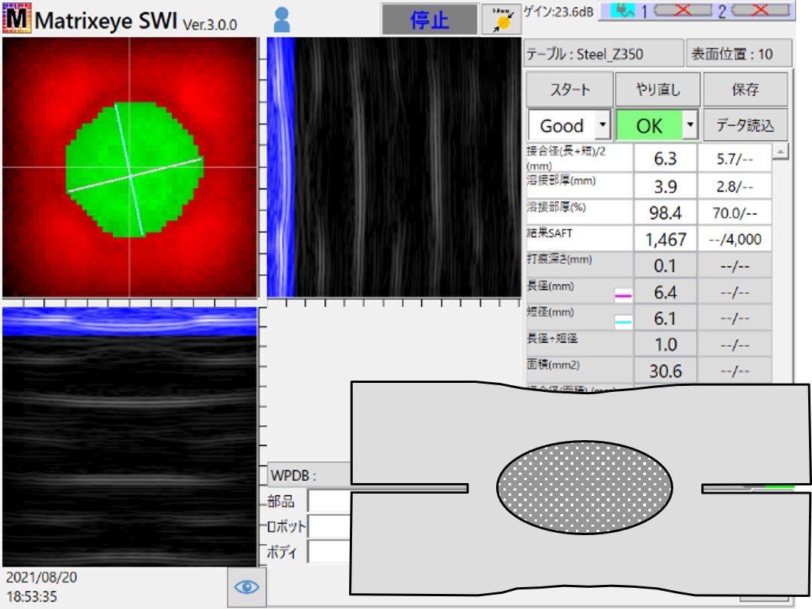Screen dimensions: 812x609
Task: Click the cyan short diameter color swatch
Action: [623, 323]
